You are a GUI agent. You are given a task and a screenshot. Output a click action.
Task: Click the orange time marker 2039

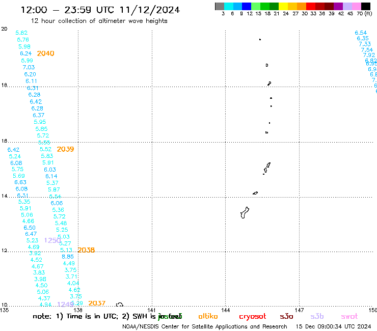pyautogui.click(x=65, y=149)
